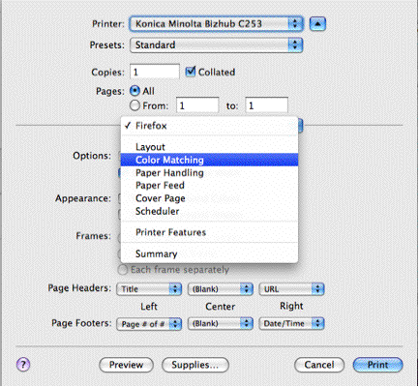This screenshot has width=419, height=387.
Task: Click the Preview button
Action: pyautogui.click(x=126, y=365)
